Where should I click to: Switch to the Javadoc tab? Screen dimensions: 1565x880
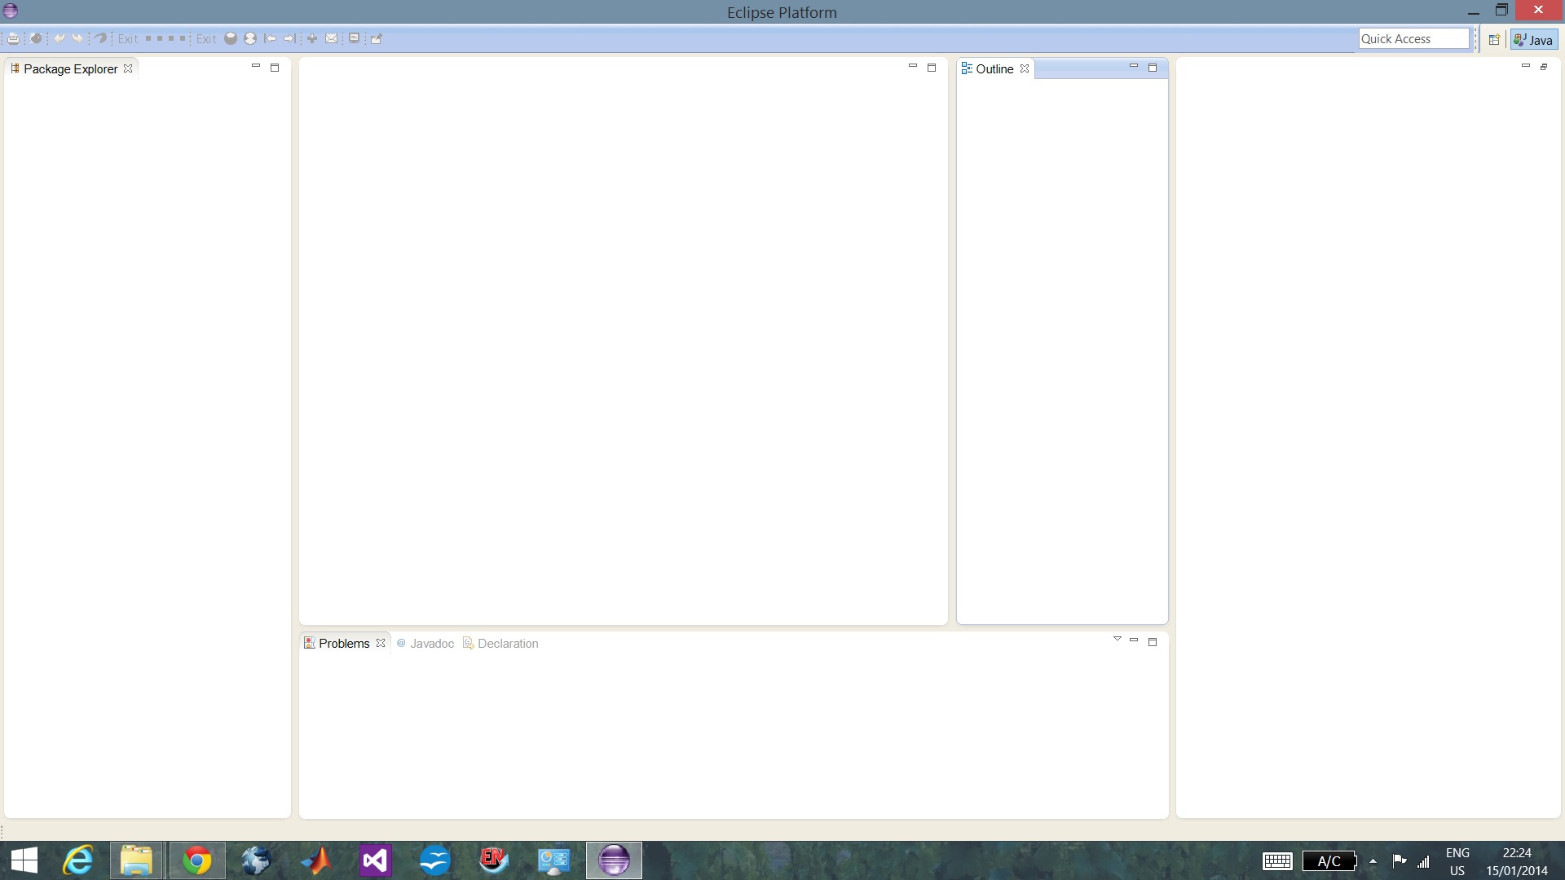tap(425, 643)
